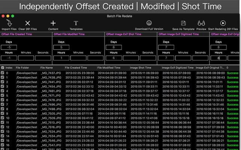Click Days field in Offset Image Exif Shot Time

click(114, 47)
